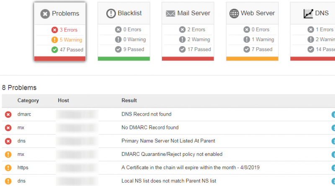Click the green 47 Passed checkmark icon
Screen dimensions: 335x186
tap(55, 49)
